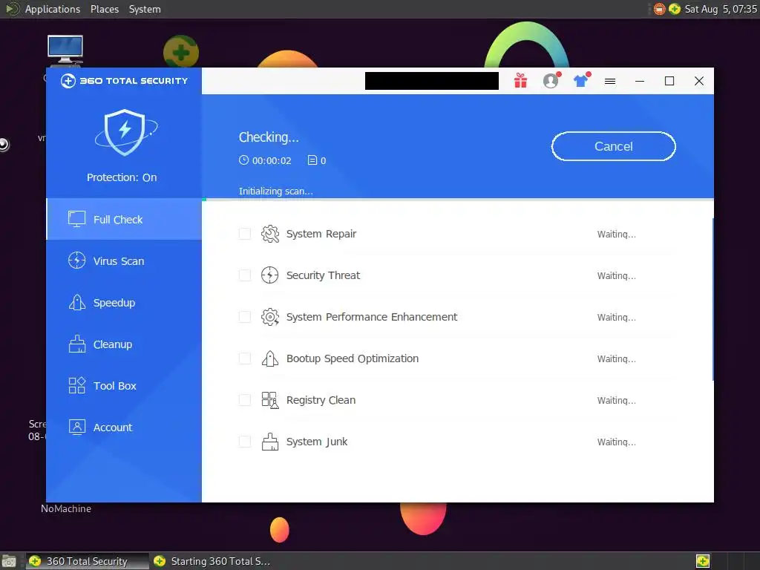Image resolution: width=760 pixels, height=570 pixels.
Task: Open the Tool Box section
Action: [x=124, y=386]
